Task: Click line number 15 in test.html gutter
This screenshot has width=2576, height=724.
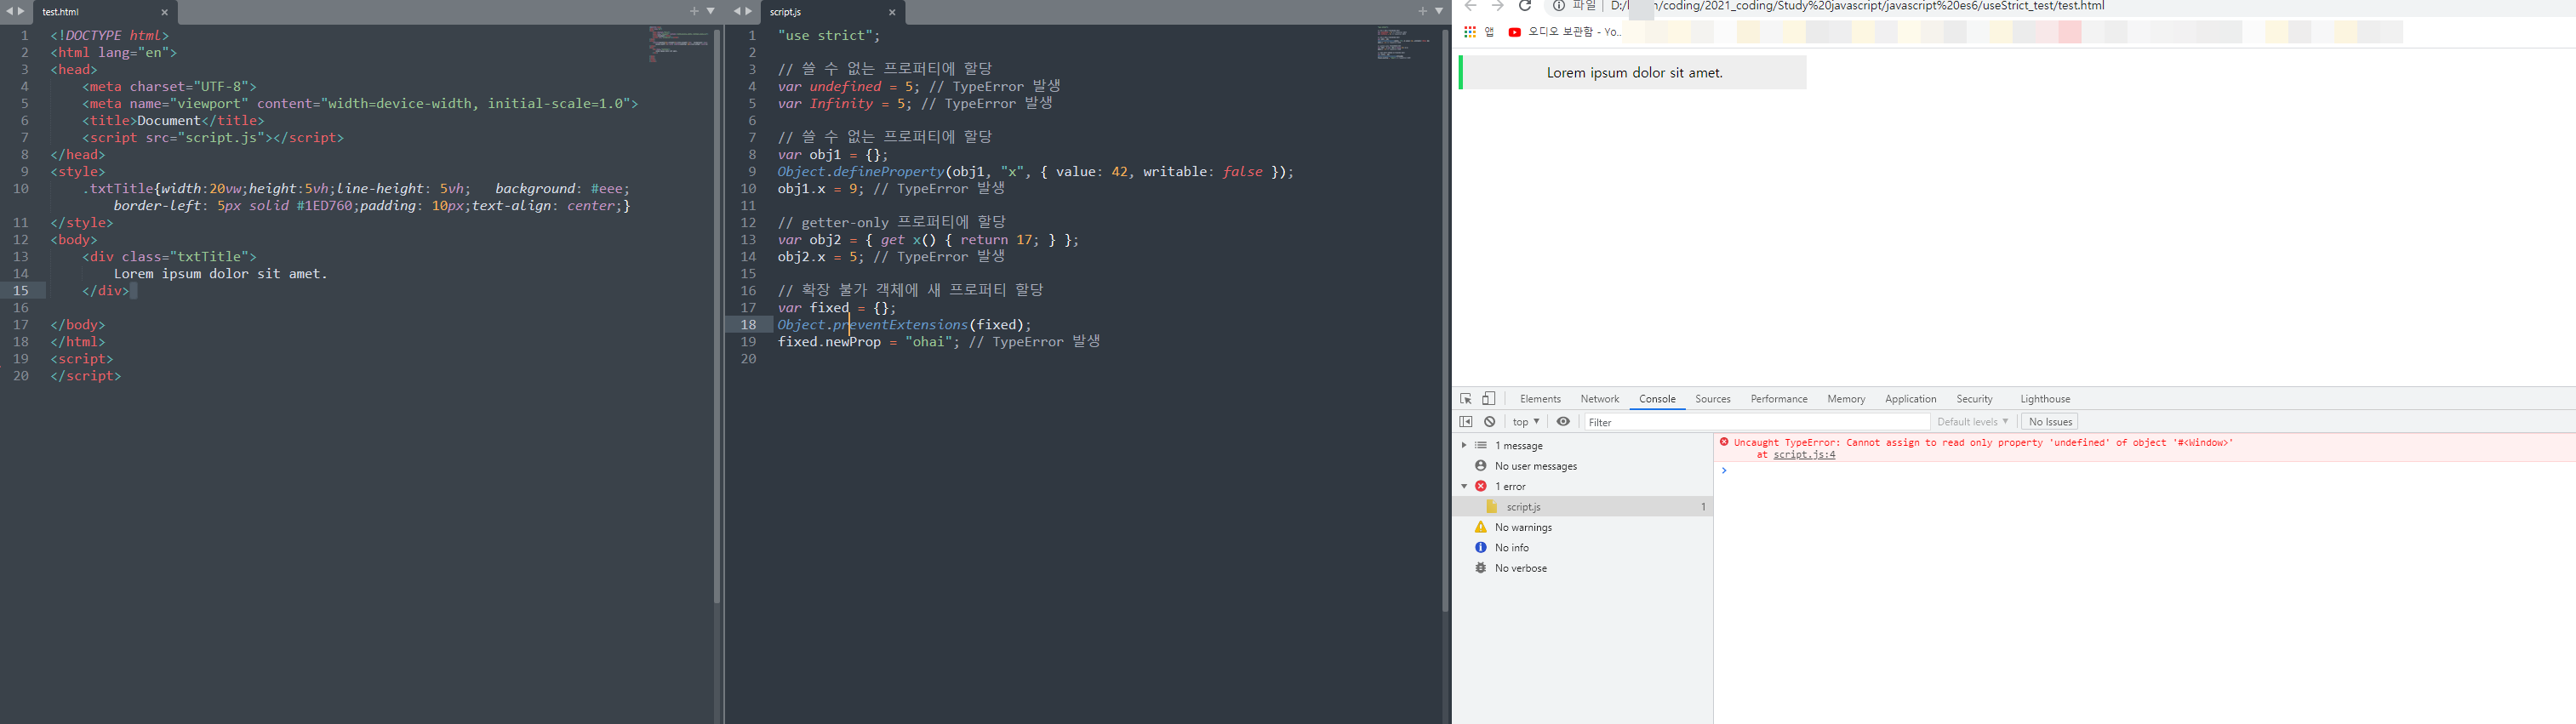Action: point(21,291)
